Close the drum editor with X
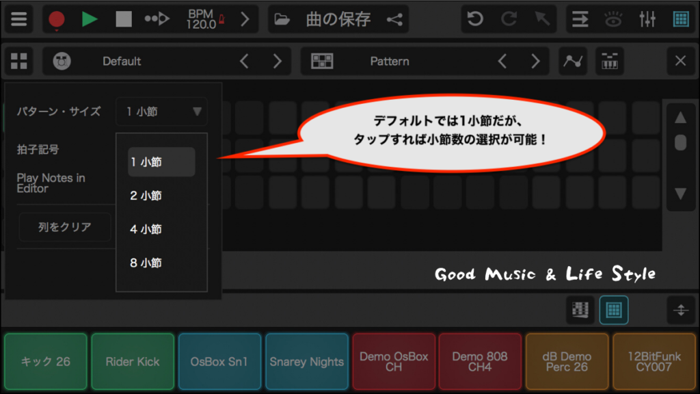Viewport: 700px width, 394px height. 680,61
